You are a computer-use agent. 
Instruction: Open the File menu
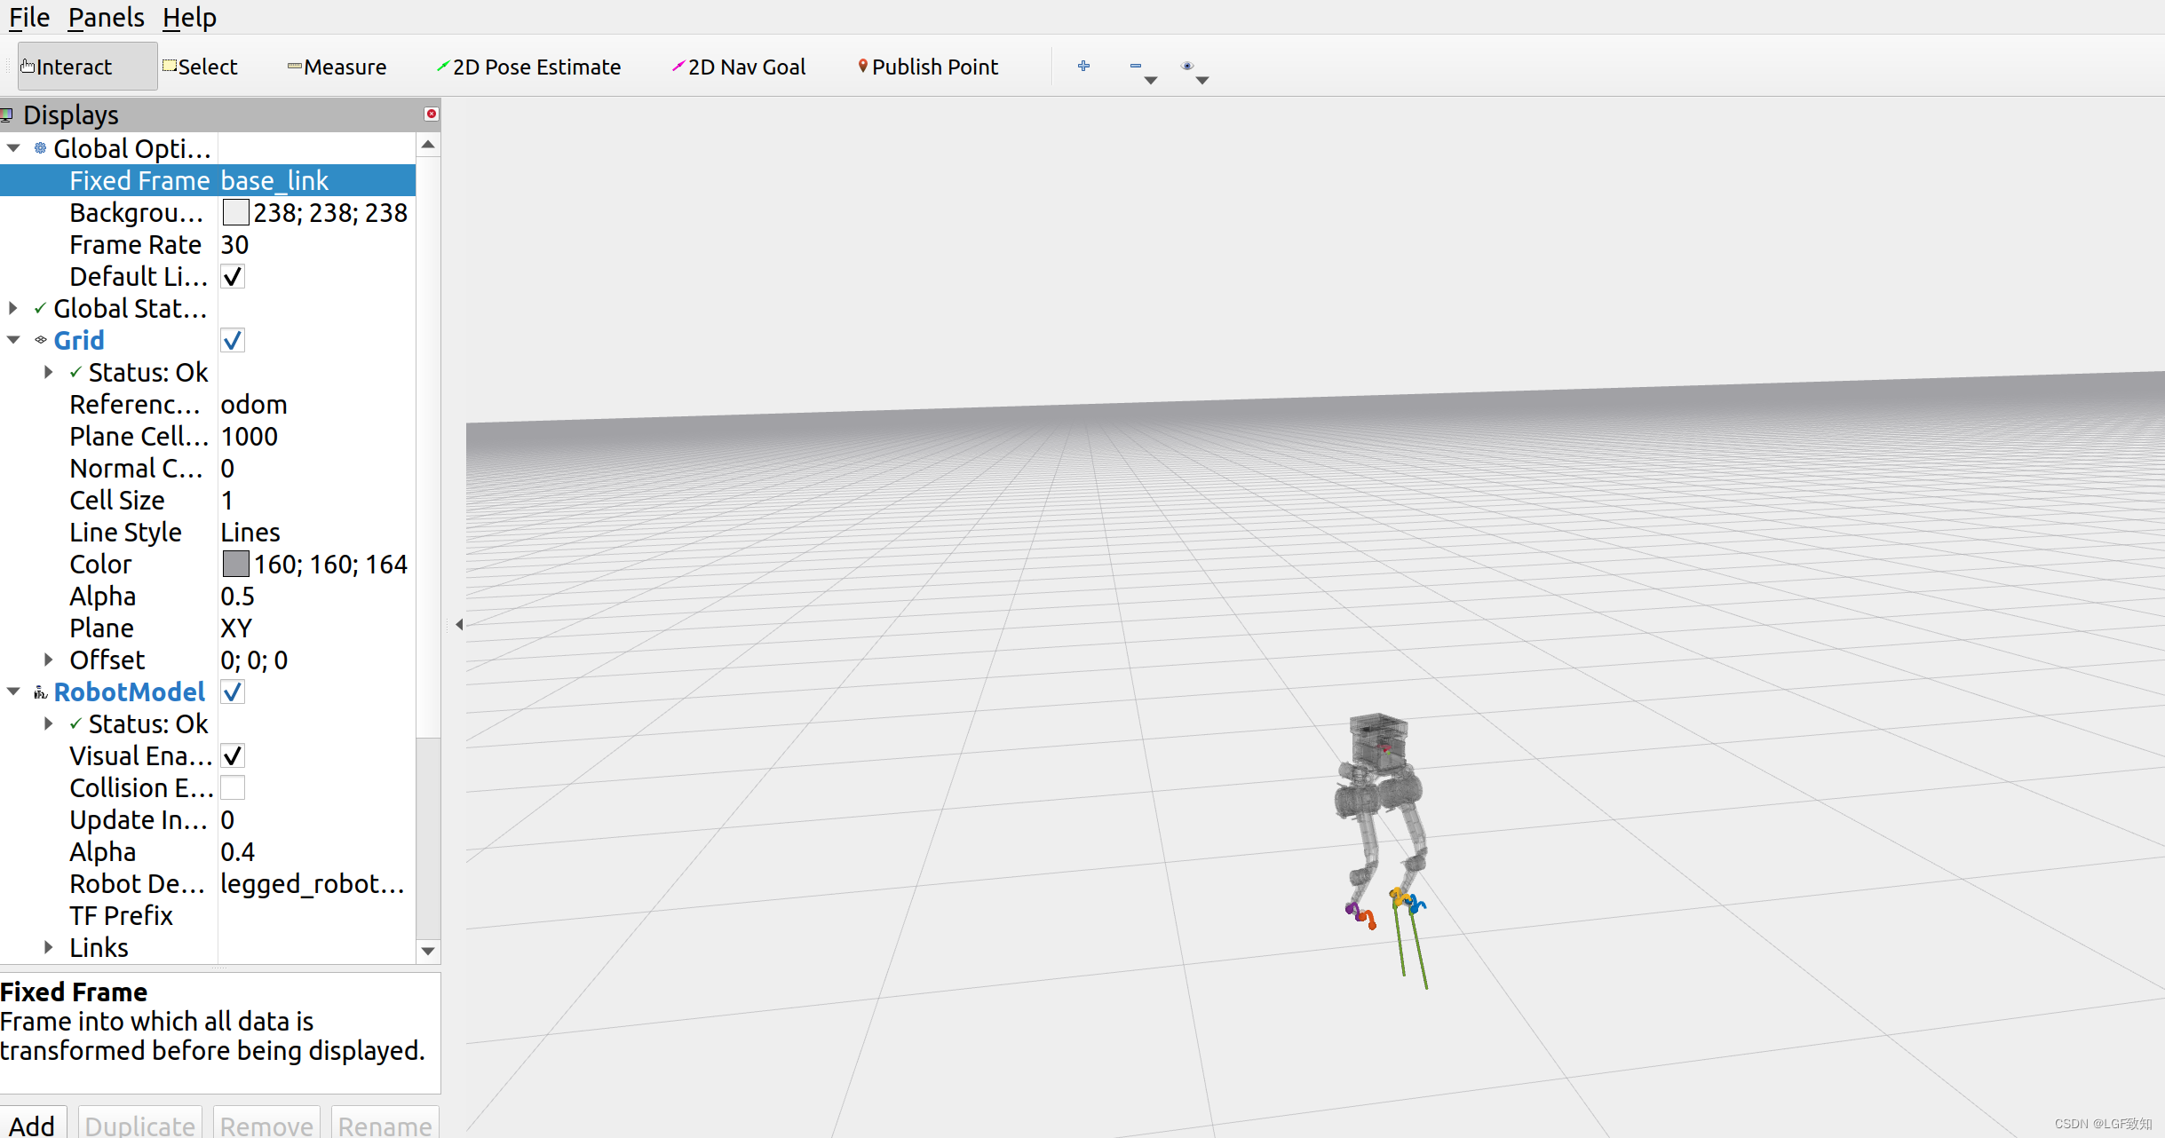point(28,17)
